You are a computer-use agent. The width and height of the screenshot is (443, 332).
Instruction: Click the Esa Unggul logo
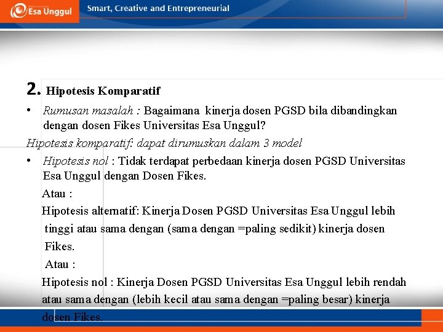pos(41,10)
